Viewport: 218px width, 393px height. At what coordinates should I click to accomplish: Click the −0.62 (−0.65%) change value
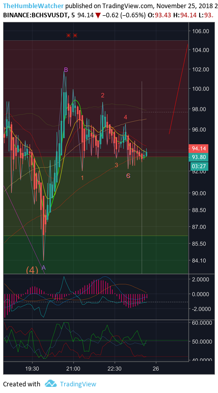click(124, 15)
